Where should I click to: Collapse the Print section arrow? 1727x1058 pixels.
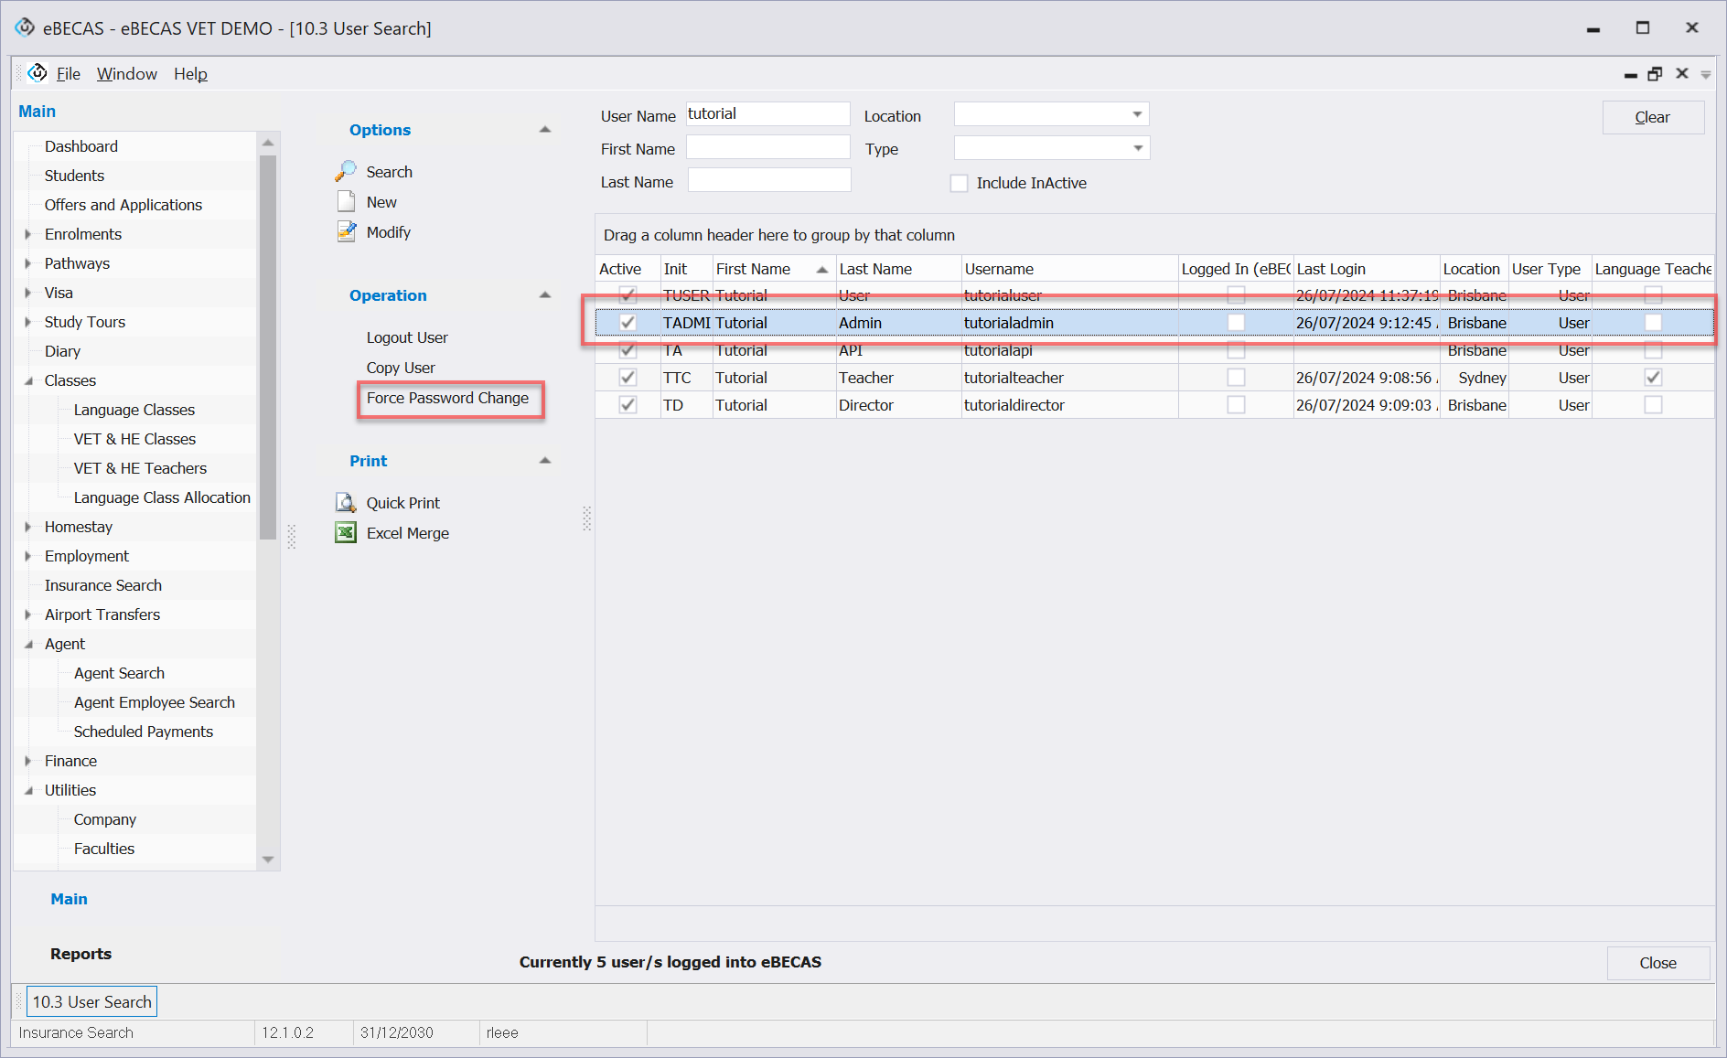[545, 461]
